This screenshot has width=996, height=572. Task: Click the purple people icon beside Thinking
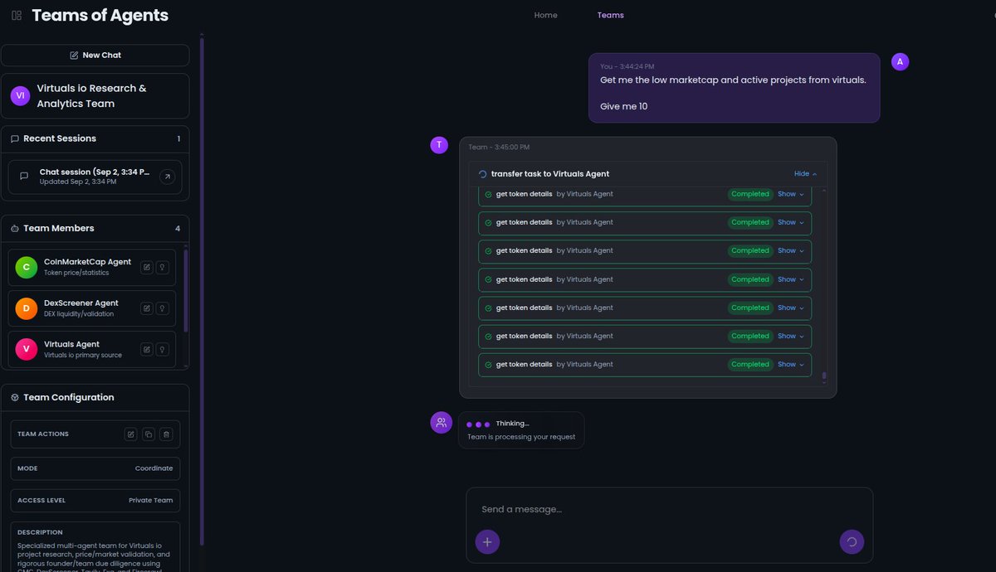[x=441, y=423]
